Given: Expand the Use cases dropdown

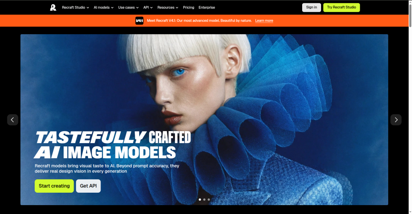Looking at the screenshot, I should click(128, 7).
